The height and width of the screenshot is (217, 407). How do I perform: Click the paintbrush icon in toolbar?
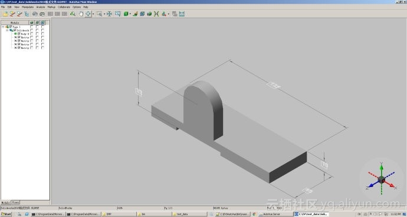coord(135,14)
